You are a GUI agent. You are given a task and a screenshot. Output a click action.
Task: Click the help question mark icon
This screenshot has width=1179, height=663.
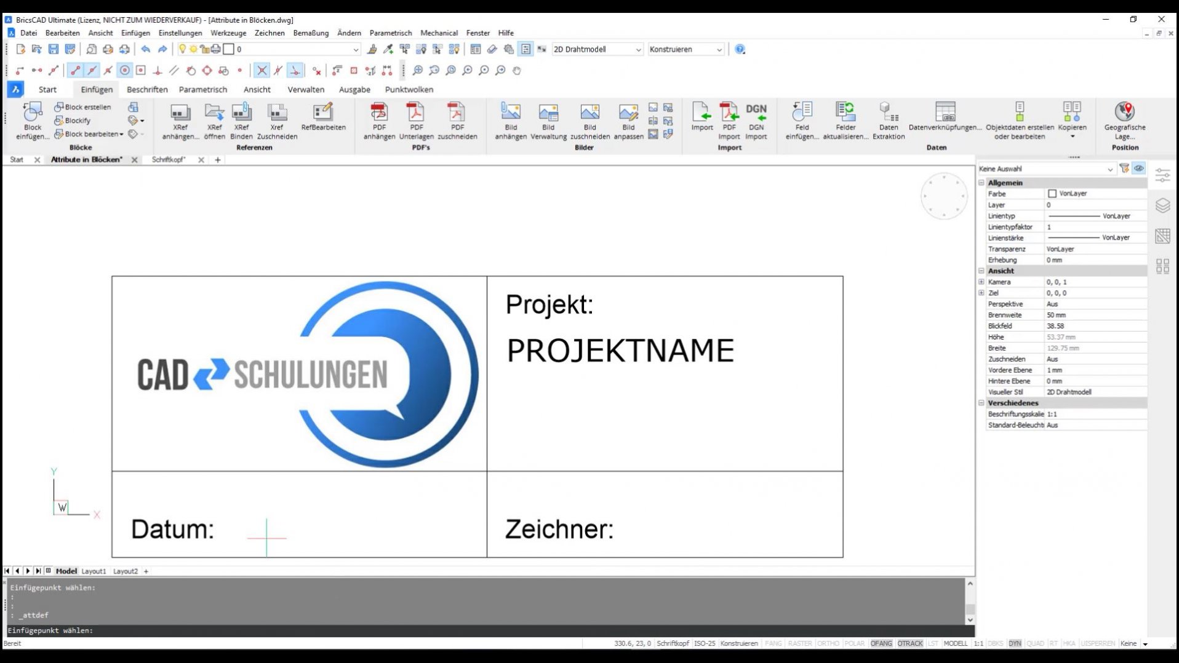coord(740,49)
